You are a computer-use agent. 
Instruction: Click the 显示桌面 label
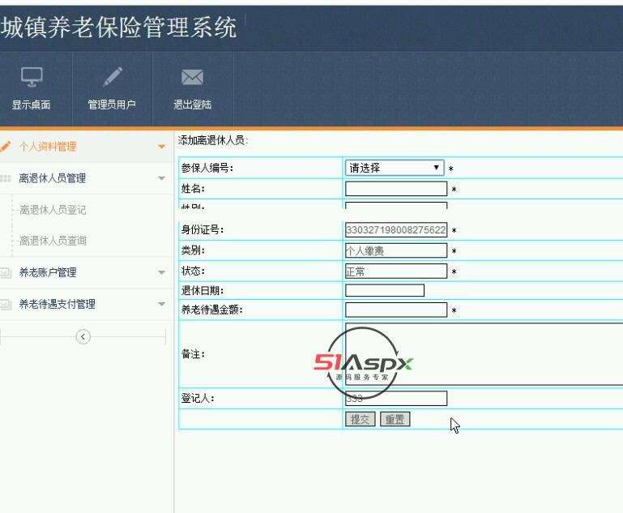tap(32, 105)
